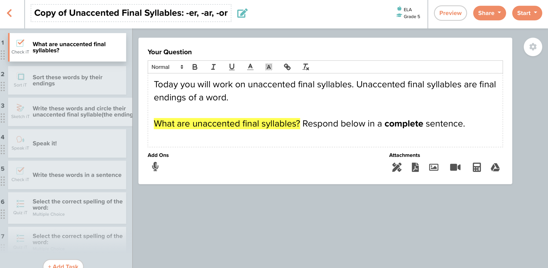The width and height of the screenshot is (548, 268).
Task: Expand the Share dropdown button
Action: point(489,13)
